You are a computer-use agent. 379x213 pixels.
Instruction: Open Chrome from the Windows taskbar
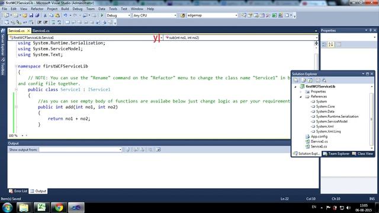click(59, 208)
